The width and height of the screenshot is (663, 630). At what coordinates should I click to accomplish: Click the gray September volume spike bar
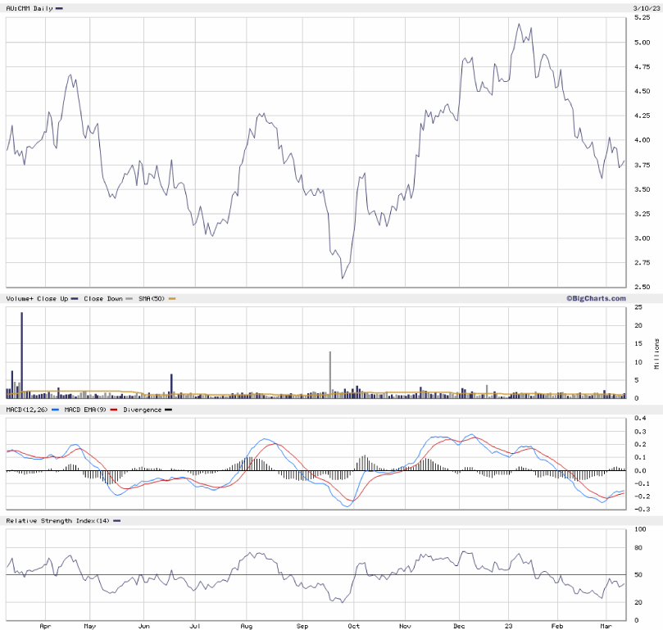point(330,374)
